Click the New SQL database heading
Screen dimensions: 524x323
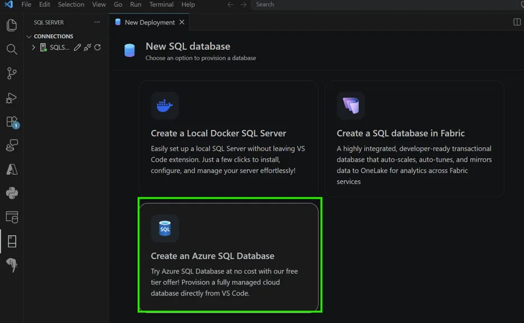pos(188,46)
